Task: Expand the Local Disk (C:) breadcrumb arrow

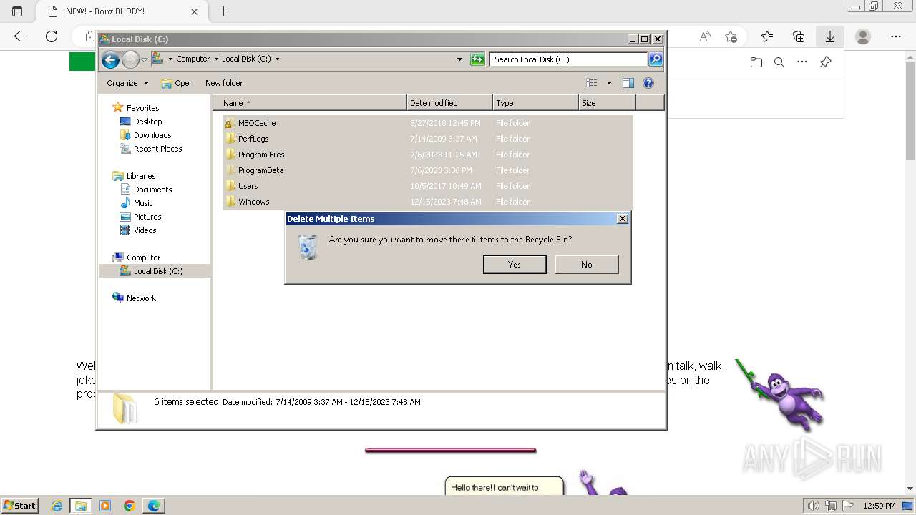Action: pos(277,59)
